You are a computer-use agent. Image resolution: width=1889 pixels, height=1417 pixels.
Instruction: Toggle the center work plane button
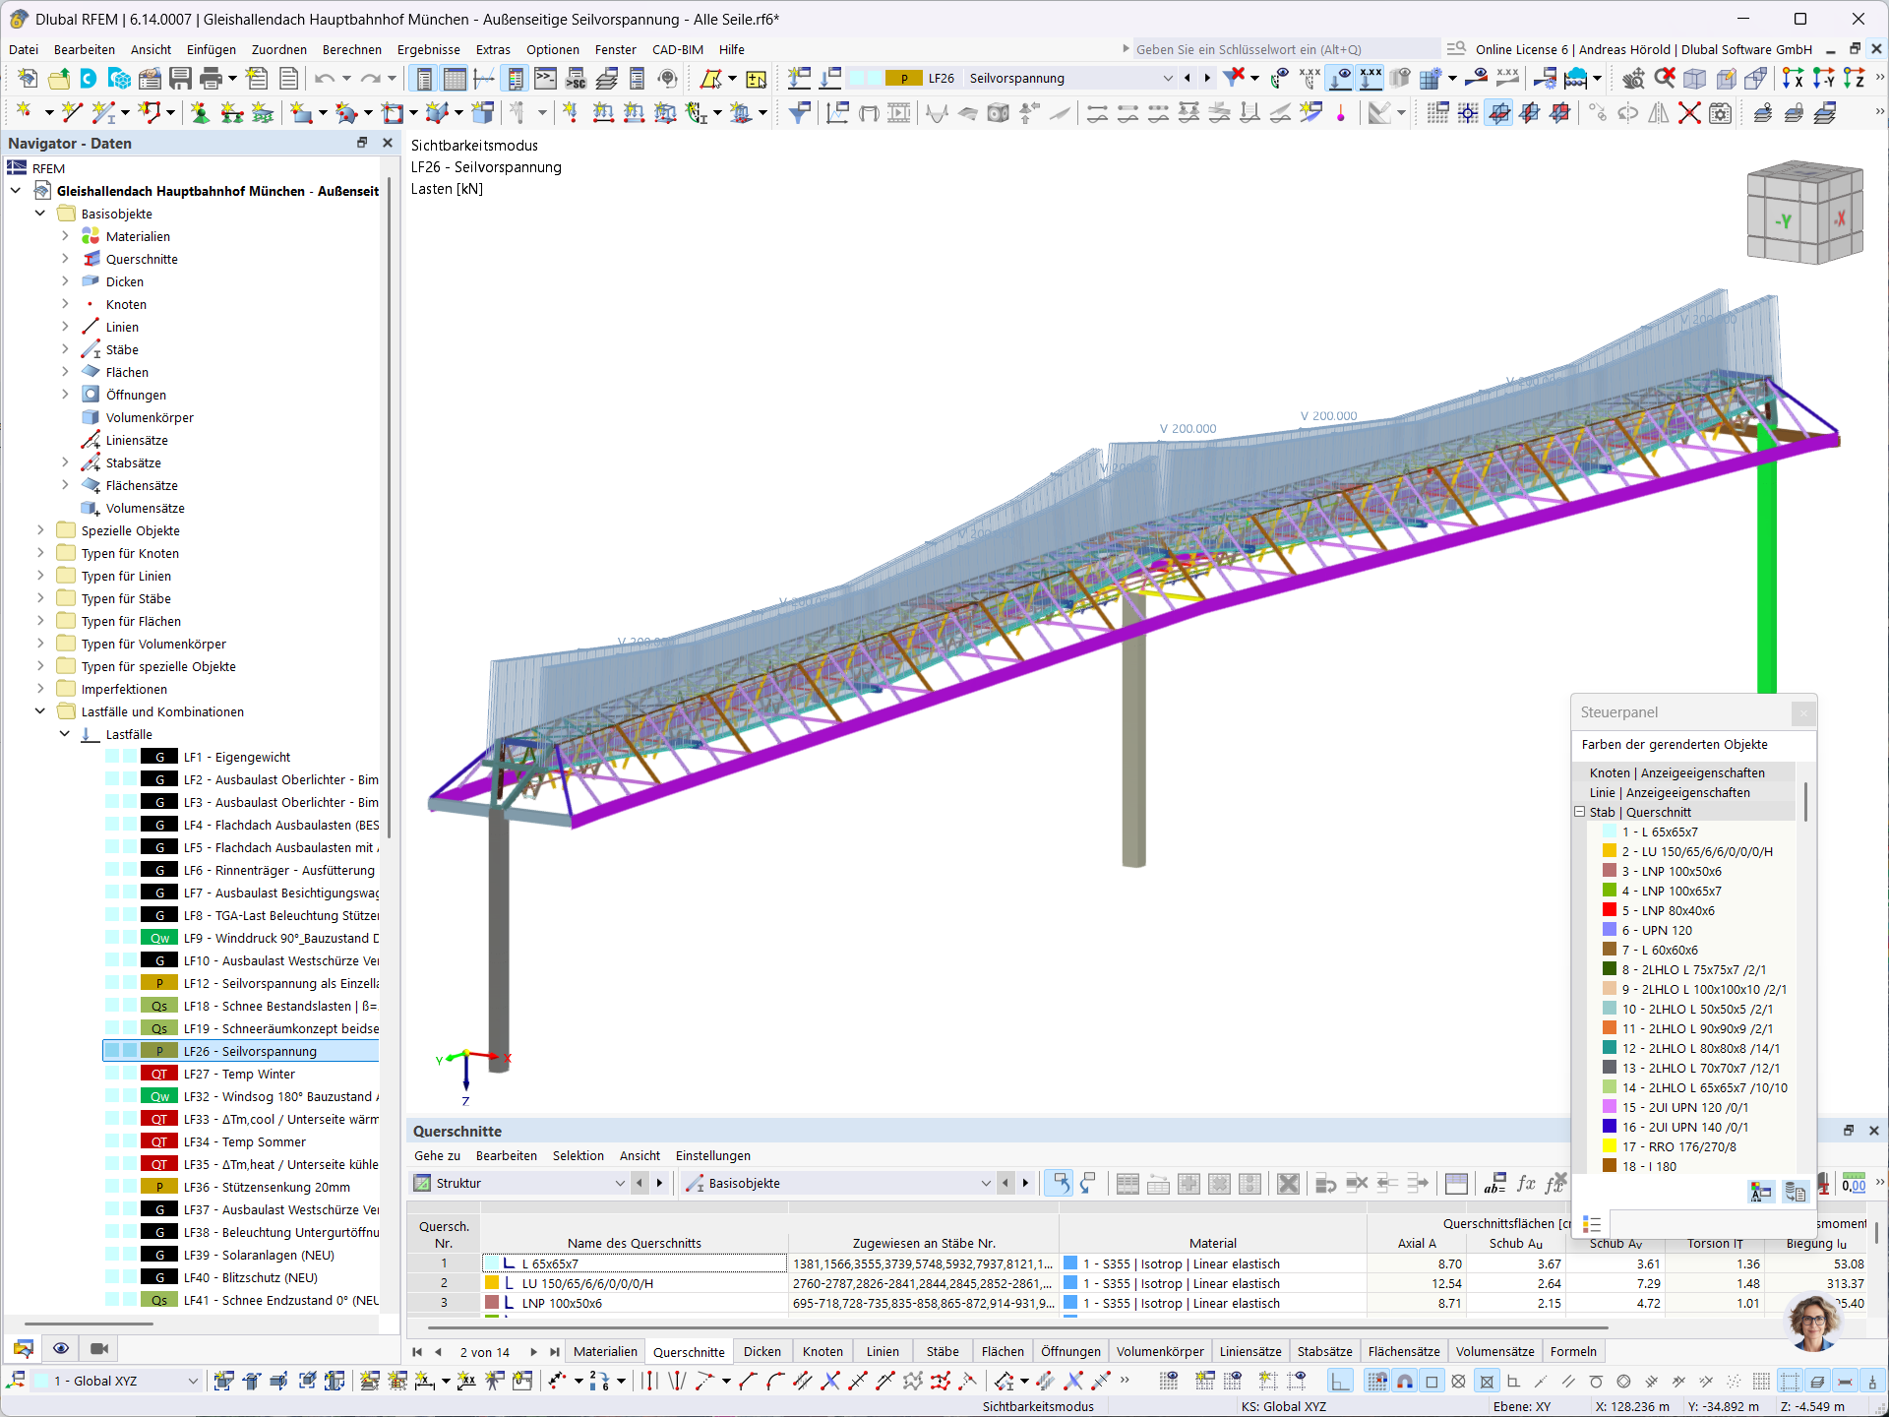coord(1498,113)
